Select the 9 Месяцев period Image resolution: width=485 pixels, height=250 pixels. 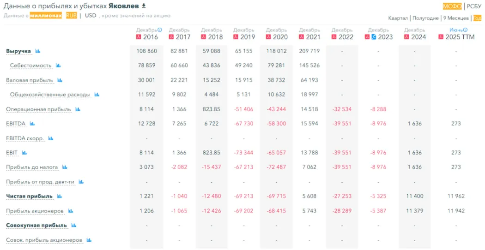(456, 18)
